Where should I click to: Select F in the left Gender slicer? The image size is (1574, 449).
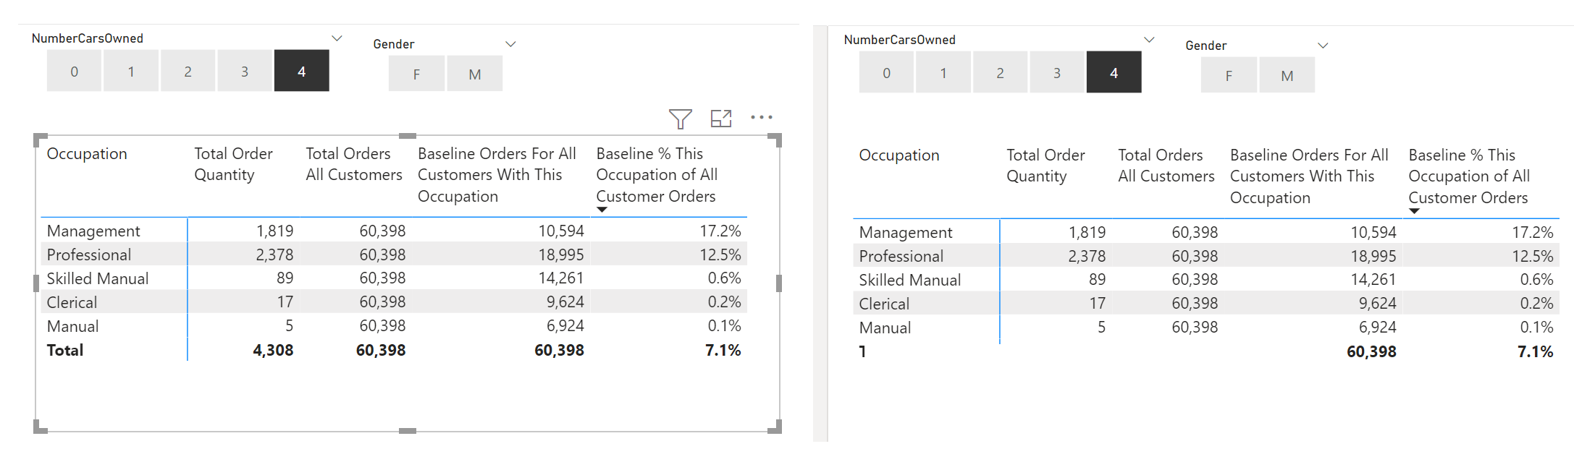pos(417,74)
